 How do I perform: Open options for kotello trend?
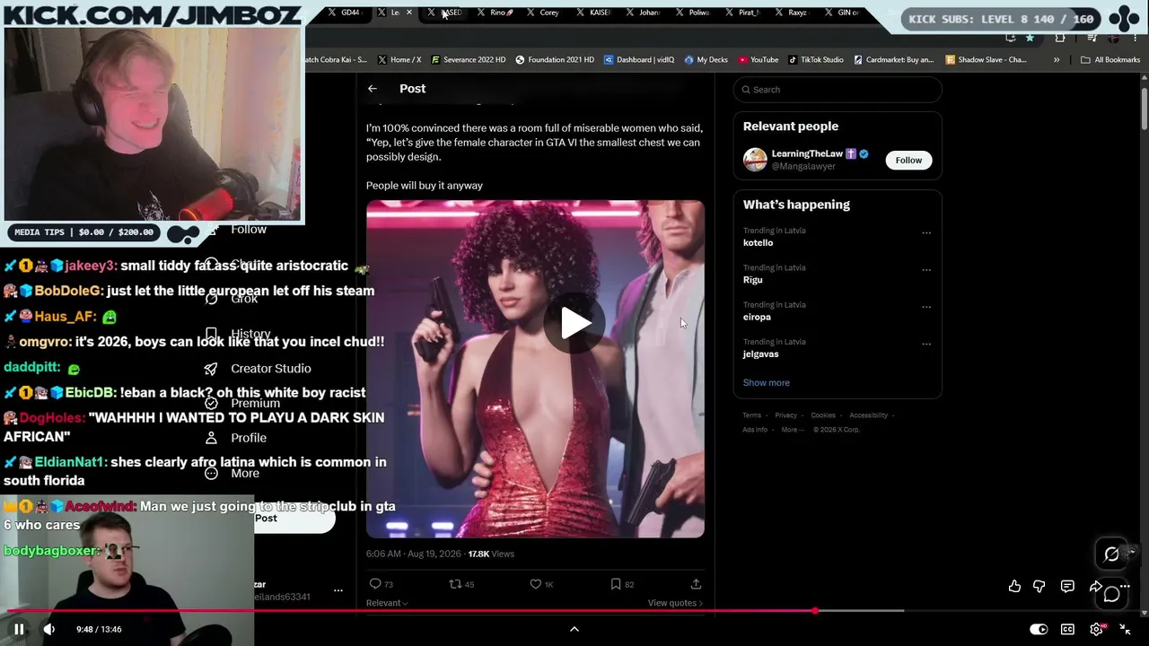click(x=926, y=232)
